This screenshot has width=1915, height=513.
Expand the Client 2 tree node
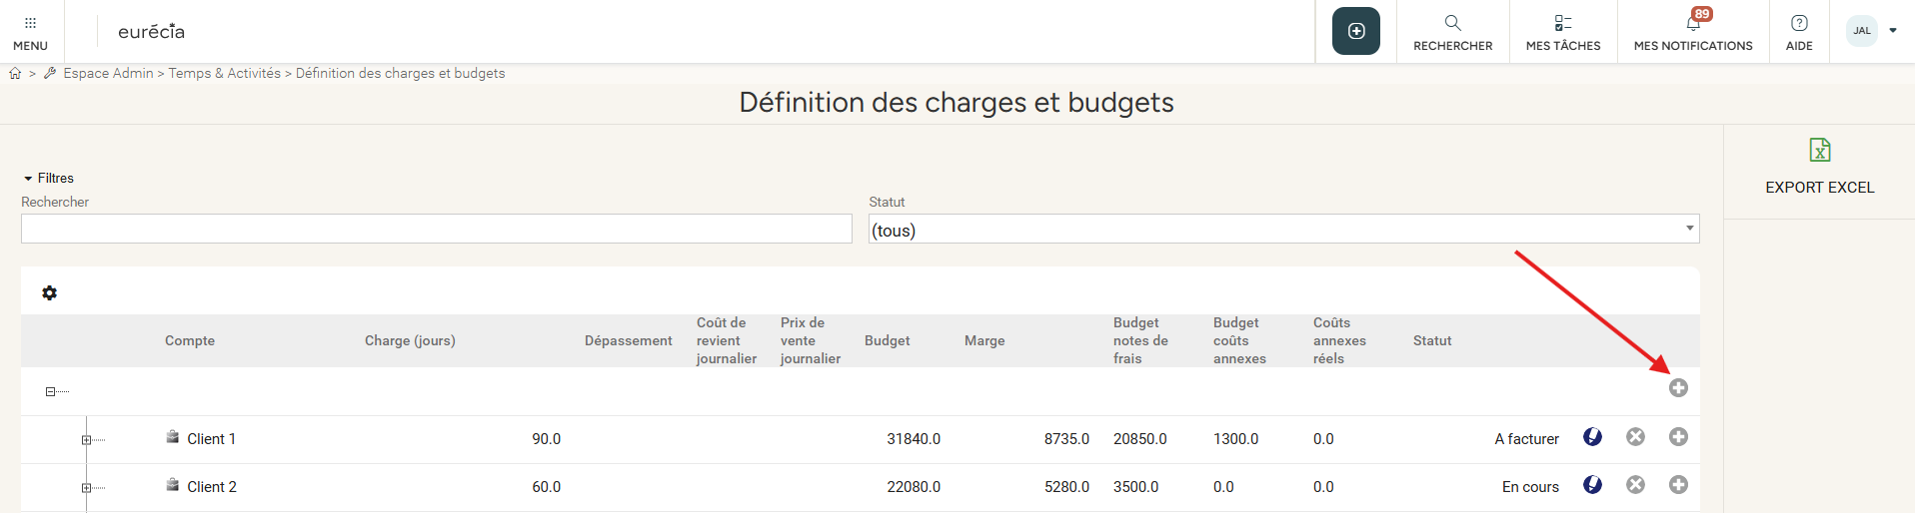86,488
